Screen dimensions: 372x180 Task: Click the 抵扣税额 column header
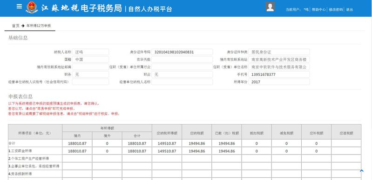click(x=257, y=132)
